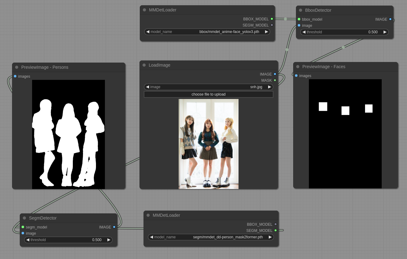Click the bbox_model input socket on BboxDetector
The height and width of the screenshot is (259, 407).
click(299, 19)
